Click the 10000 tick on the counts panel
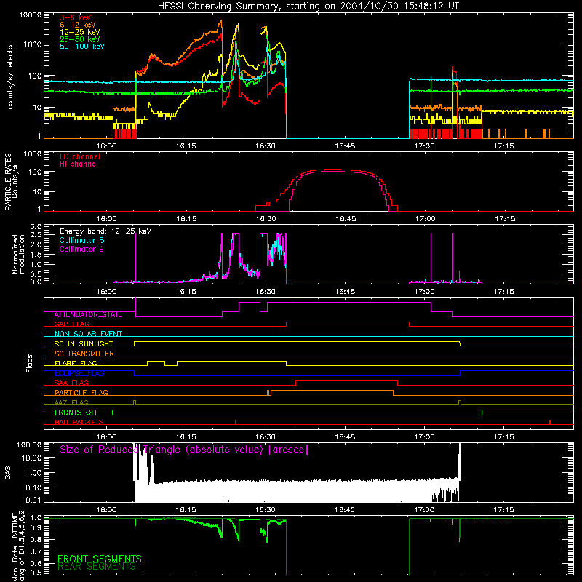Image resolution: width=582 pixels, height=582 pixels. [31, 15]
